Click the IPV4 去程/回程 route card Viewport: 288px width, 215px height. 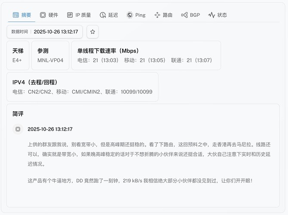[x=83, y=87]
